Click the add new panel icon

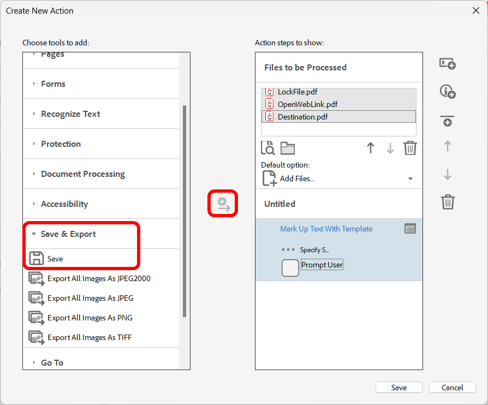tap(448, 64)
